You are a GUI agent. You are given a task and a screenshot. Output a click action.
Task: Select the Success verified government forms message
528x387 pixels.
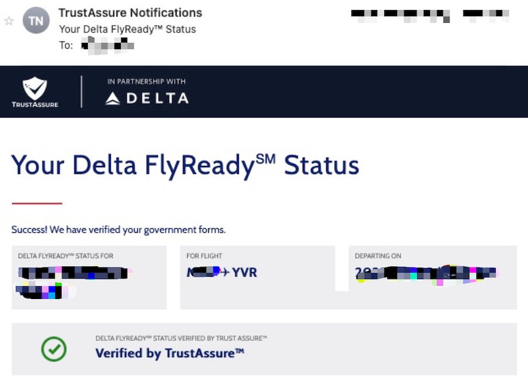point(119,230)
